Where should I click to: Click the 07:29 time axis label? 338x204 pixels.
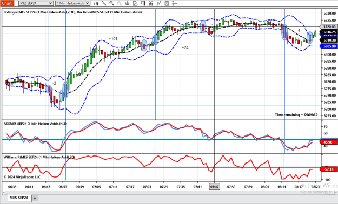click(164, 187)
